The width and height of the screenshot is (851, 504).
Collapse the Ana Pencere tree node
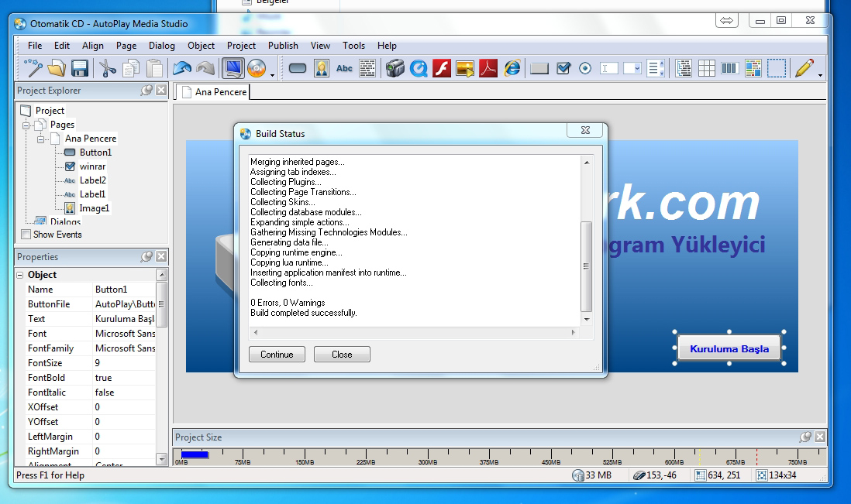click(40, 139)
